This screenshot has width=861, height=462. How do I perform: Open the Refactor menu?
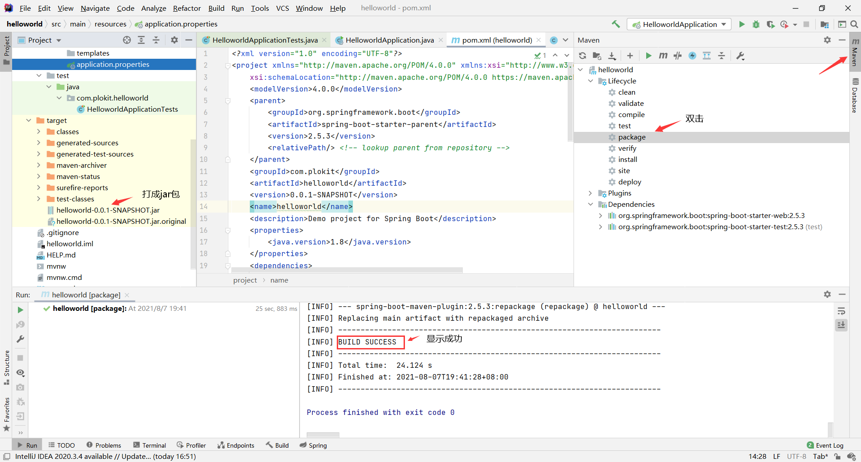point(187,8)
